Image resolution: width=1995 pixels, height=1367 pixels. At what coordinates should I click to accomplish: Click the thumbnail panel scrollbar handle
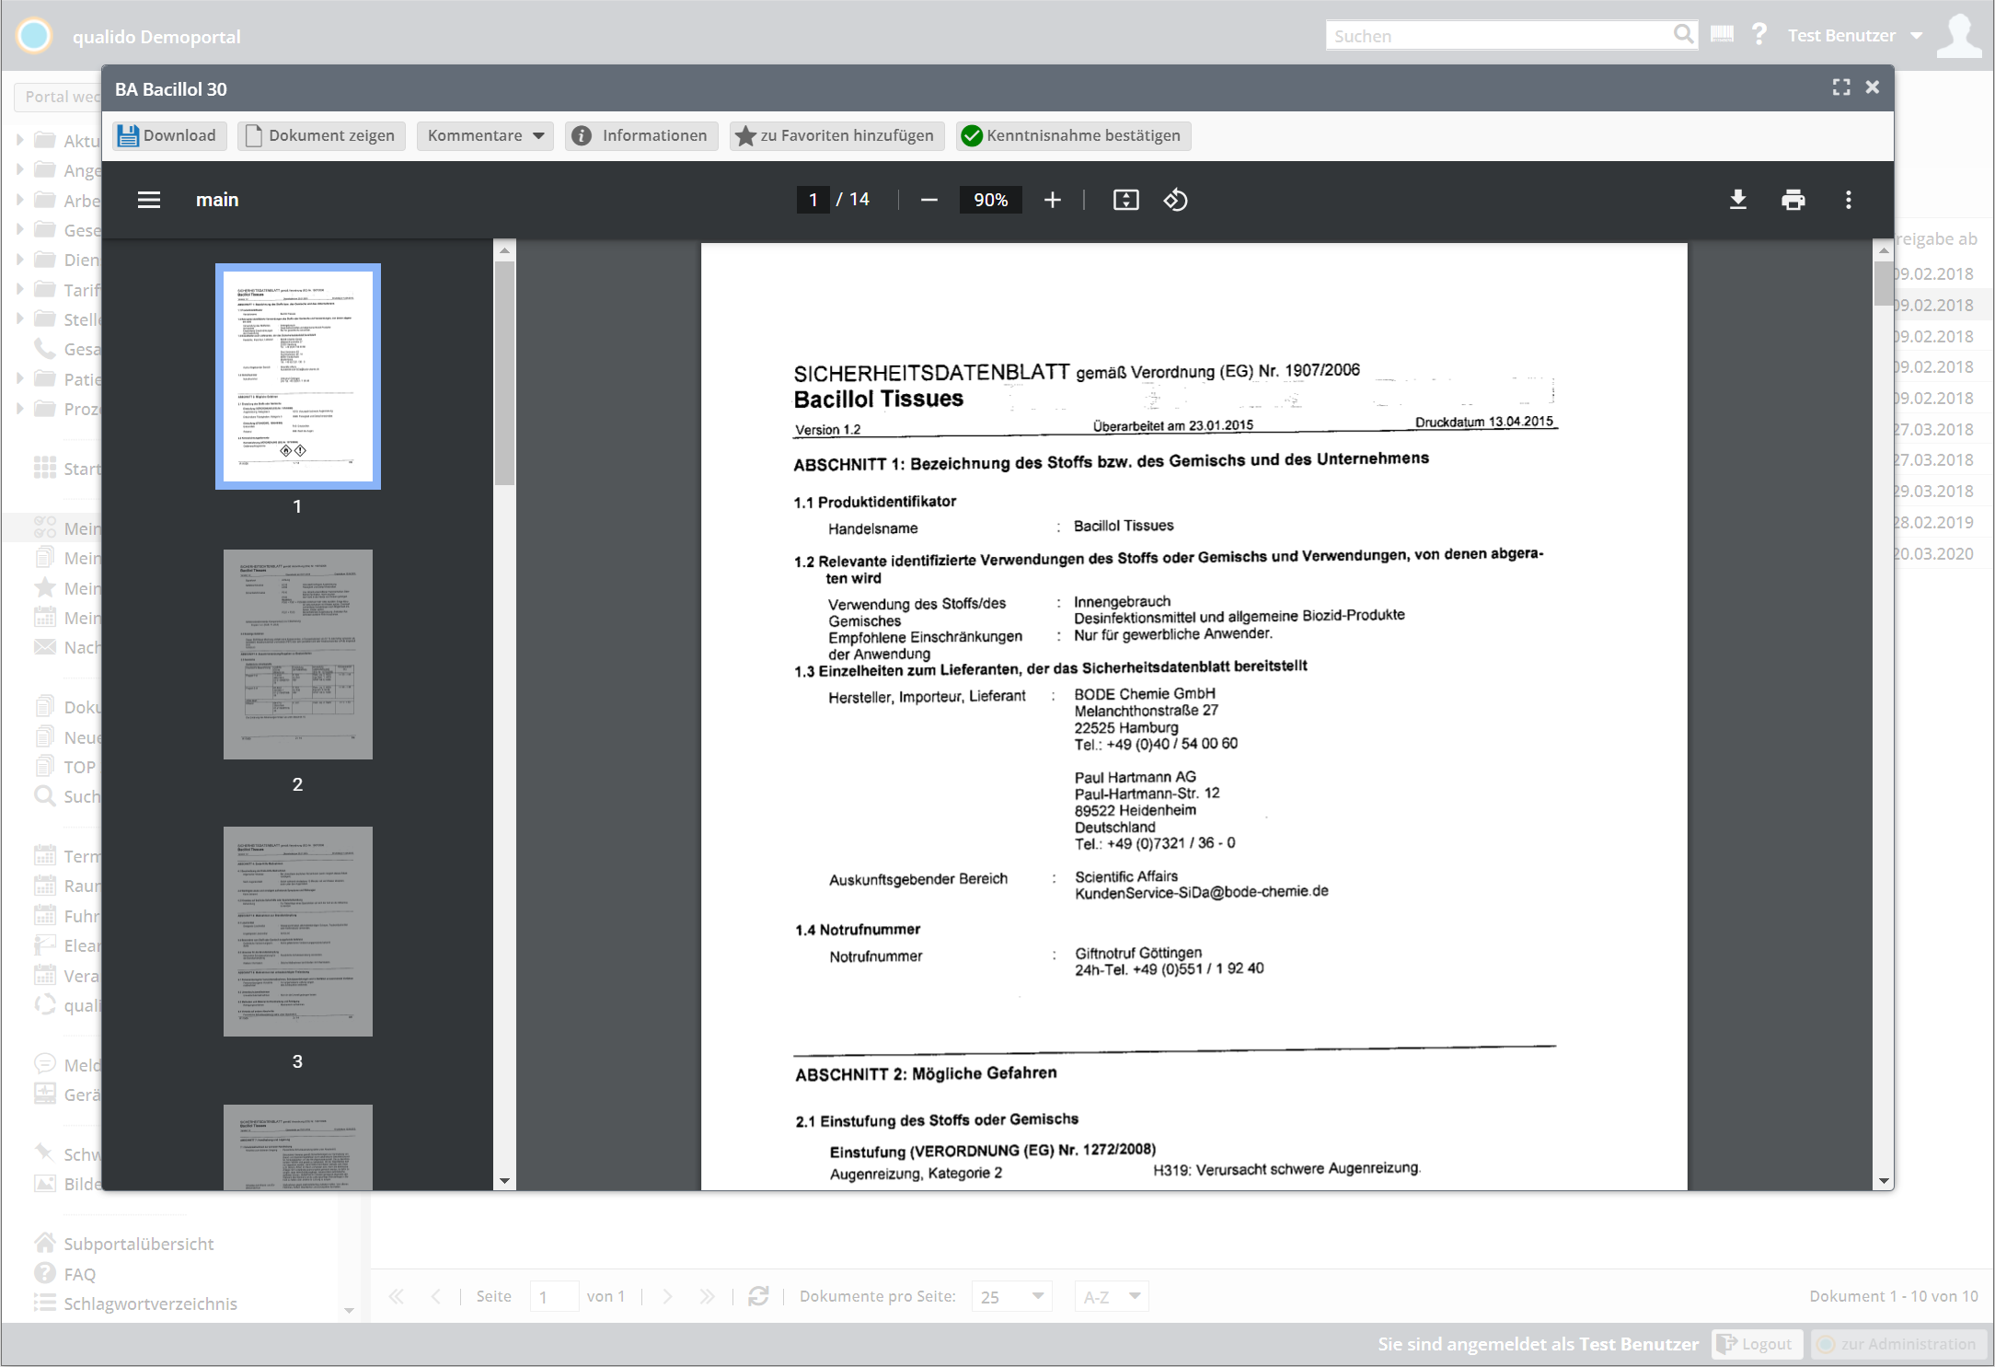coord(504,373)
